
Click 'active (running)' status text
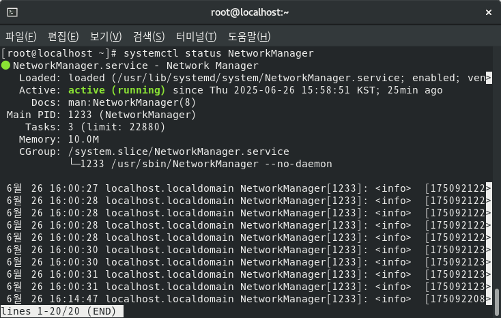click(117, 91)
